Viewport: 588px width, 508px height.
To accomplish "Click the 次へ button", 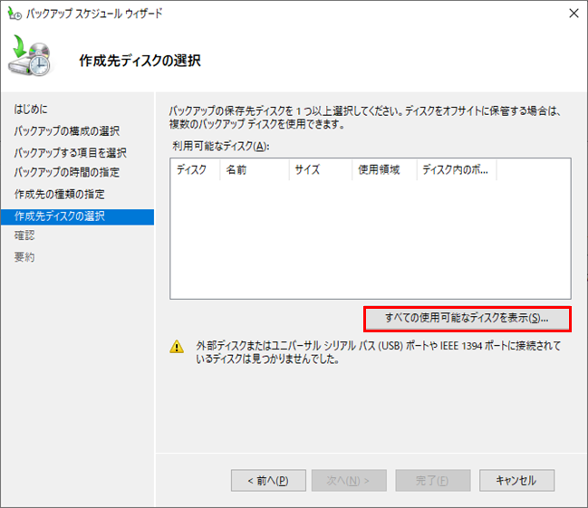I will tap(349, 480).
